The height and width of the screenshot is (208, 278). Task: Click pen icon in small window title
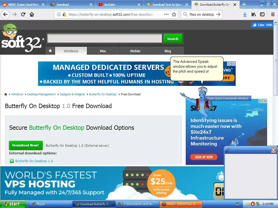point(227,150)
